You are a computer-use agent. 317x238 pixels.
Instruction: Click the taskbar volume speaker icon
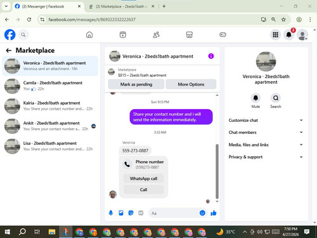pyautogui.click(x=259, y=232)
